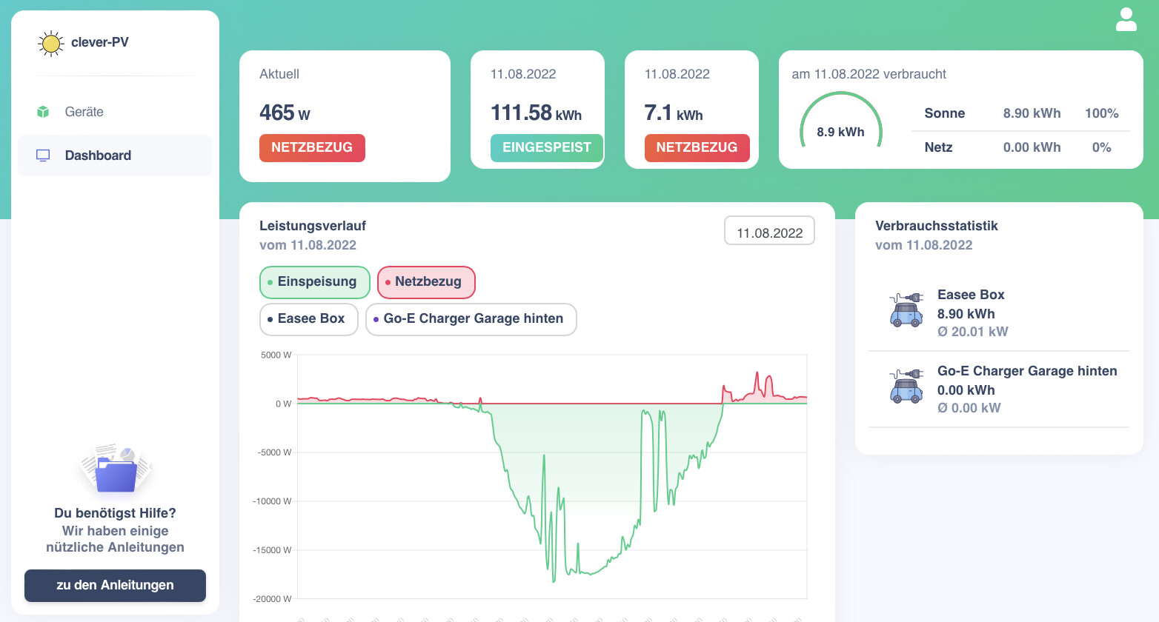Click the zu den Anleitungen button
This screenshot has width=1159, height=622.
click(115, 586)
